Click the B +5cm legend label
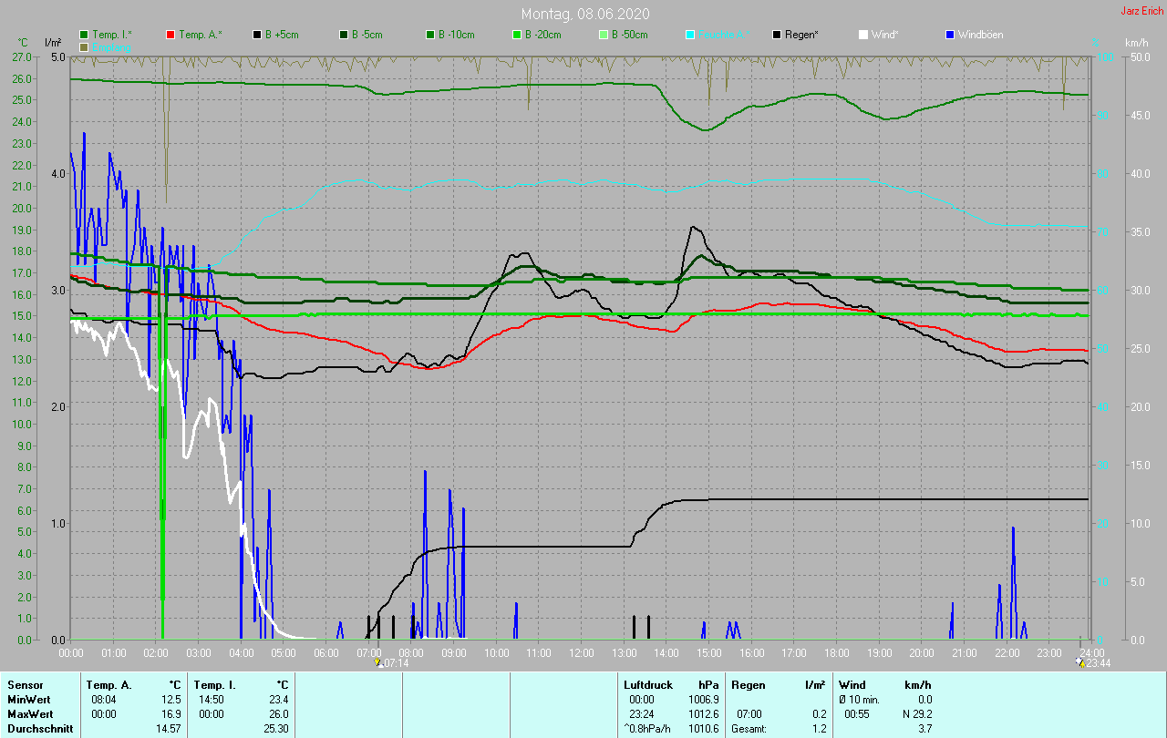 [x=282, y=35]
